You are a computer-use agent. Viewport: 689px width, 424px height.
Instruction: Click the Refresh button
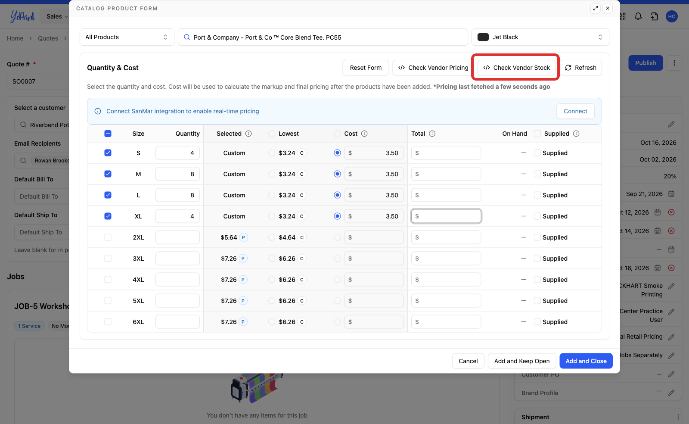(x=580, y=68)
